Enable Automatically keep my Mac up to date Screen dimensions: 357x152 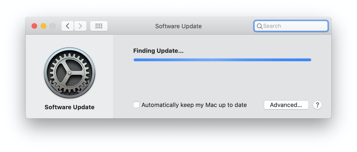click(136, 105)
